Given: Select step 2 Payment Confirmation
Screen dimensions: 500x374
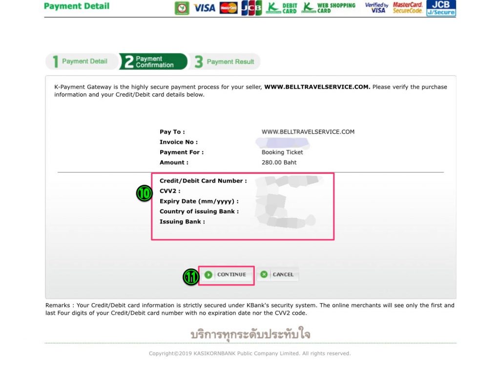Looking at the screenshot, I should pyautogui.click(x=153, y=61).
